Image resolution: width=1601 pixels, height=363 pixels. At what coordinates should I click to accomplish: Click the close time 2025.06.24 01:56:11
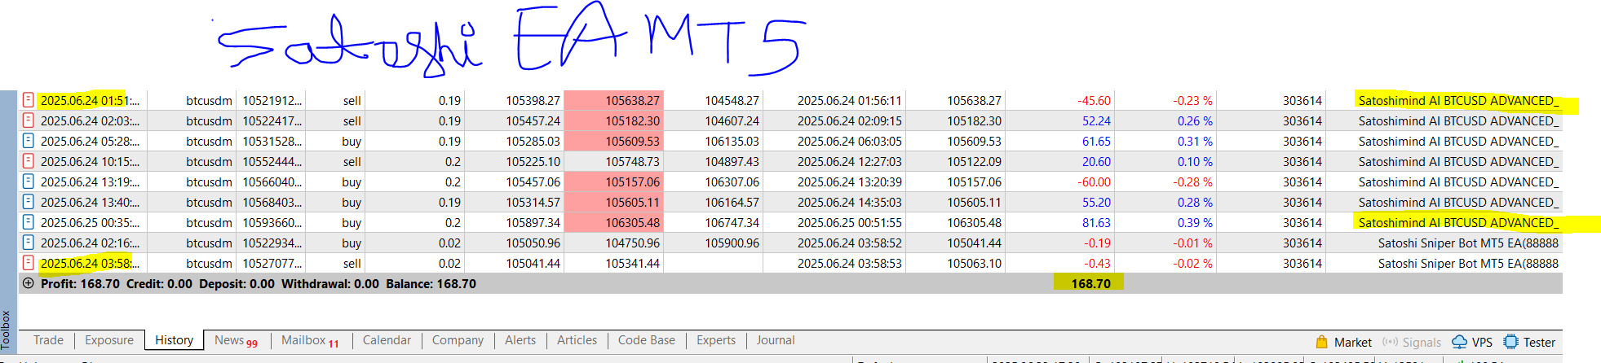pyautogui.click(x=849, y=101)
